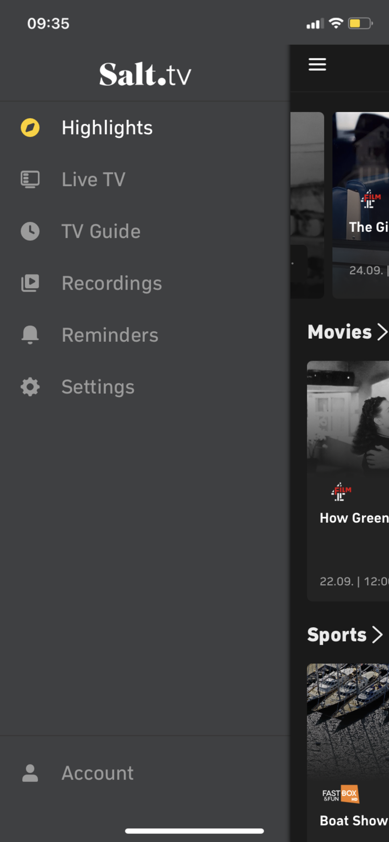Open the How Green movie thumbnail

[348, 417]
